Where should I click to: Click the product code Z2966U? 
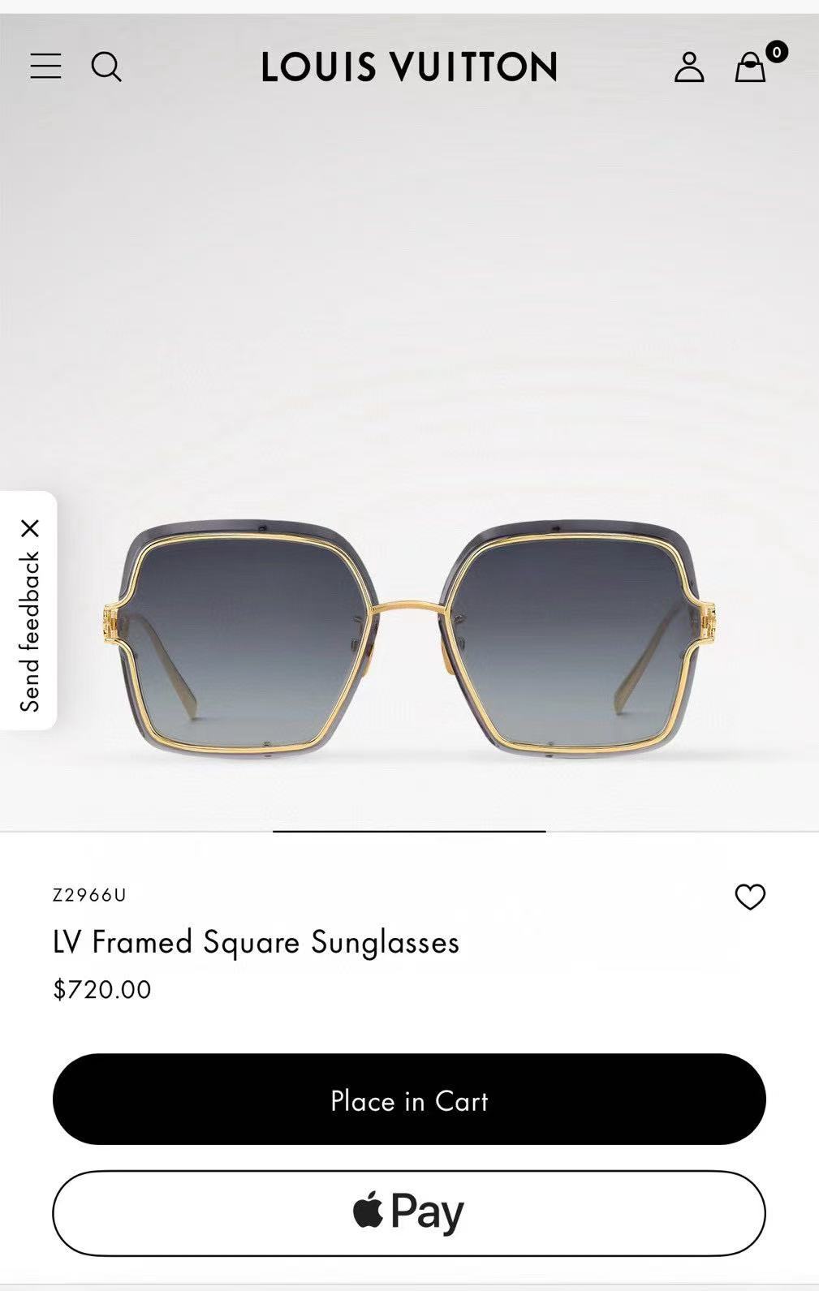89,895
